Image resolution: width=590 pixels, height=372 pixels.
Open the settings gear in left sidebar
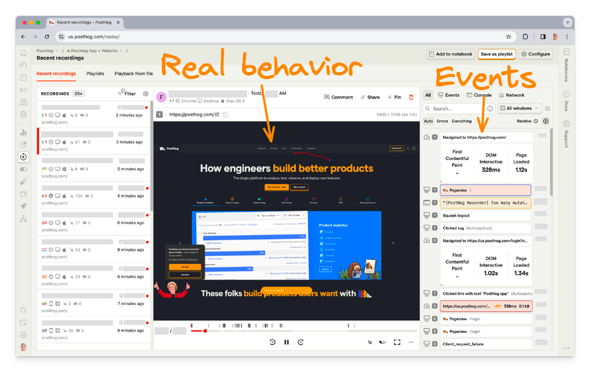pyautogui.click(x=23, y=335)
